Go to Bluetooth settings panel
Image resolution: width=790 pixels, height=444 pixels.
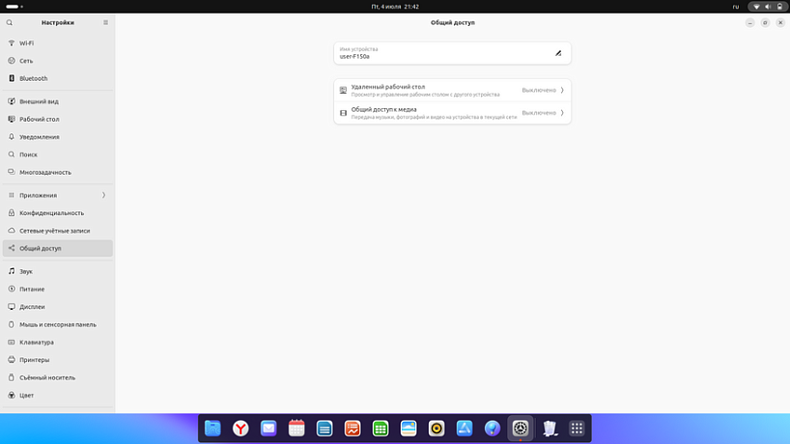[x=57, y=78]
